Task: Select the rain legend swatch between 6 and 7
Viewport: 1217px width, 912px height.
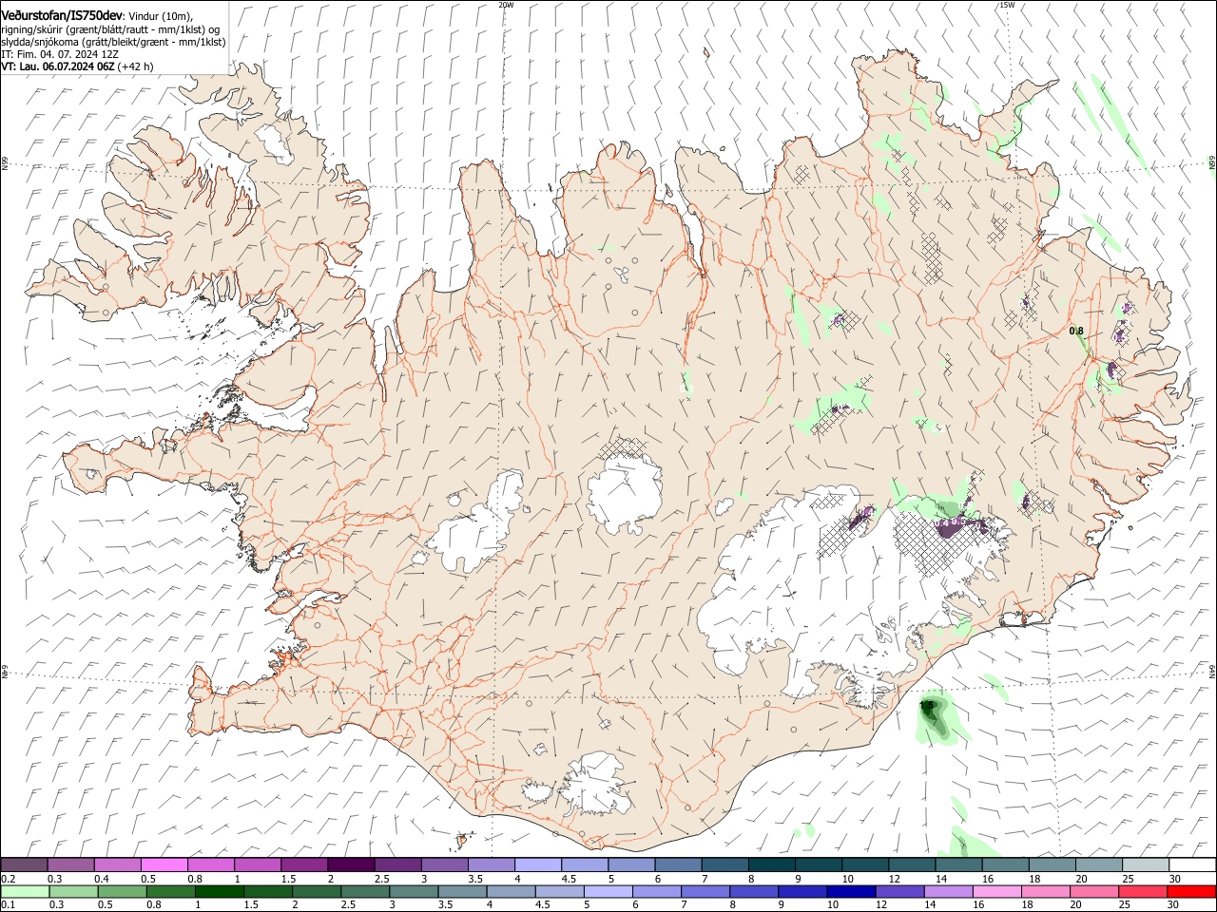Action: [656, 891]
